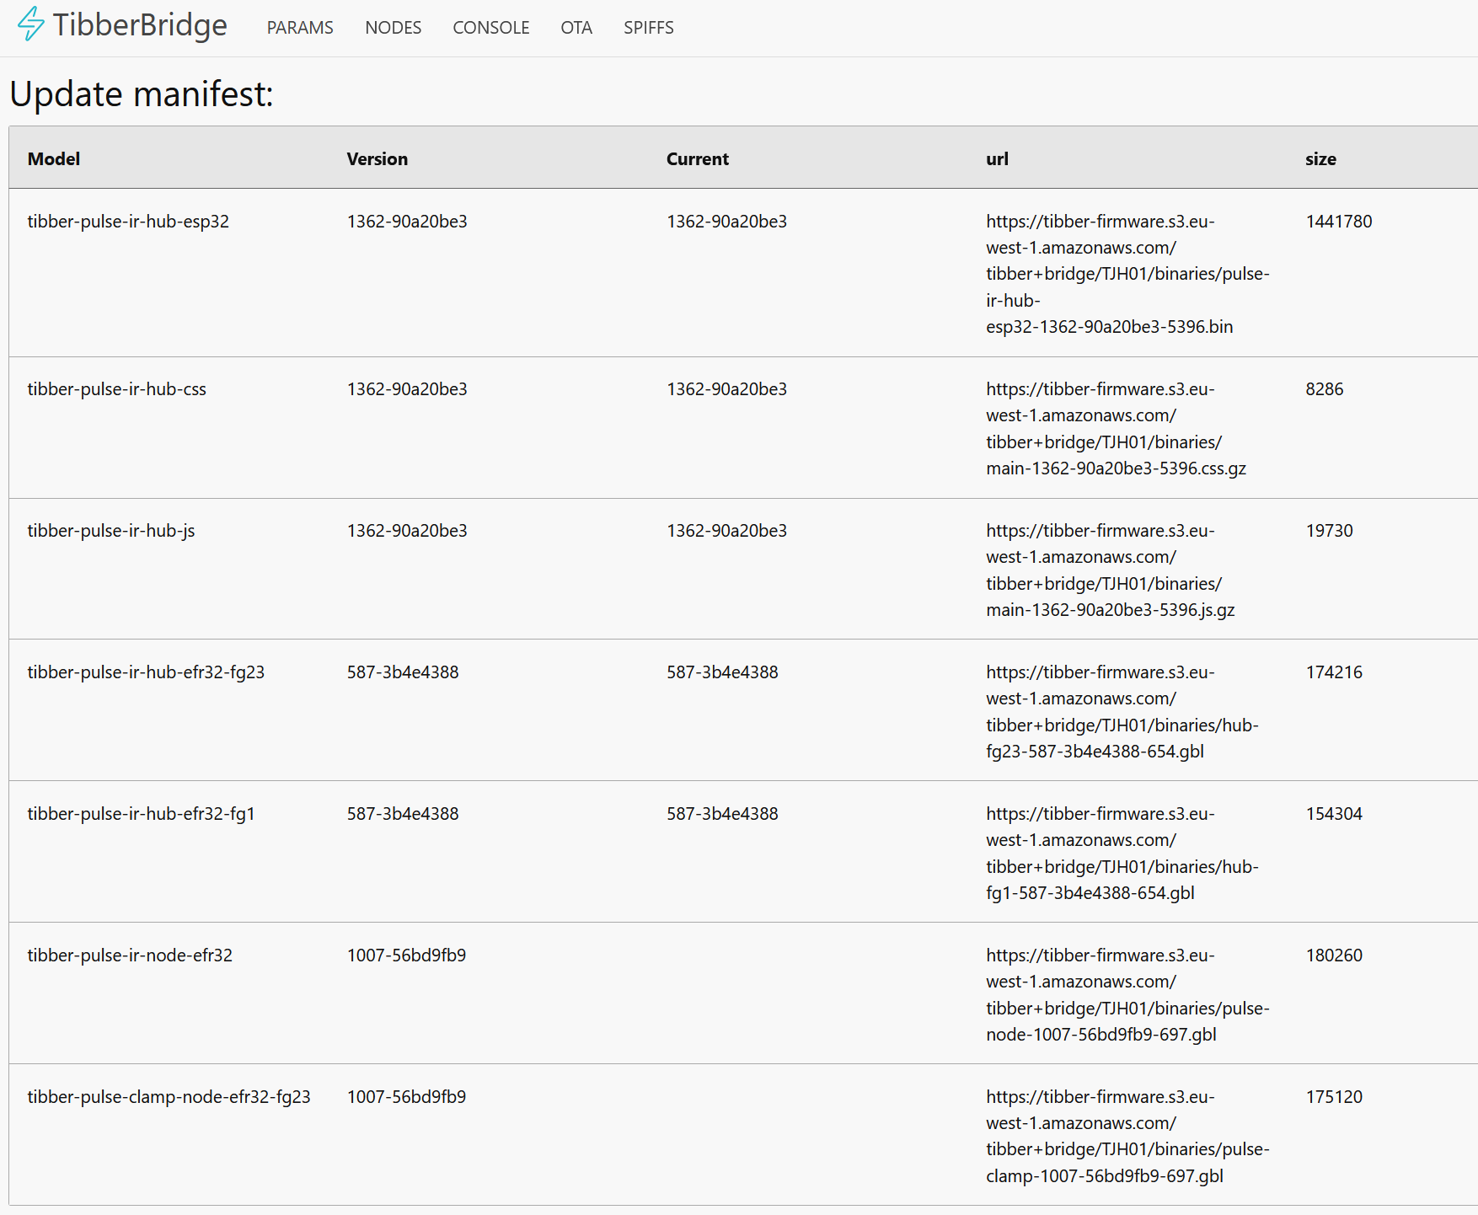Click the Update manifest heading
The height and width of the screenshot is (1215, 1478).
point(142,94)
